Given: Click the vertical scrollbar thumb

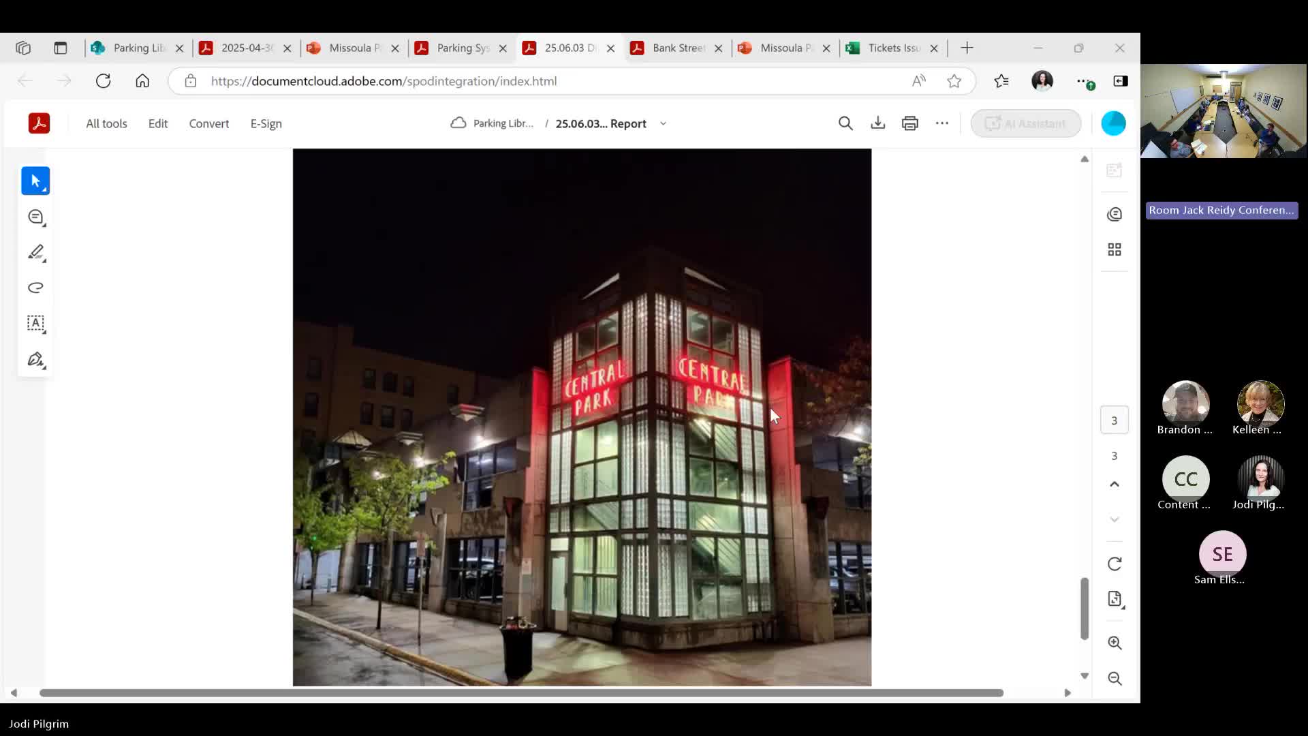Looking at the screenshot, I should tap(1084, 609).
